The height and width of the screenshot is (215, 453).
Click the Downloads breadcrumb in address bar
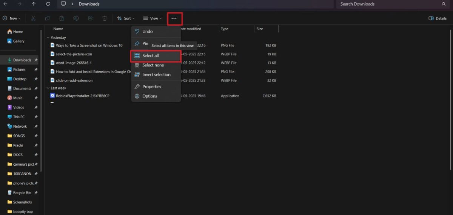[89, 4]
